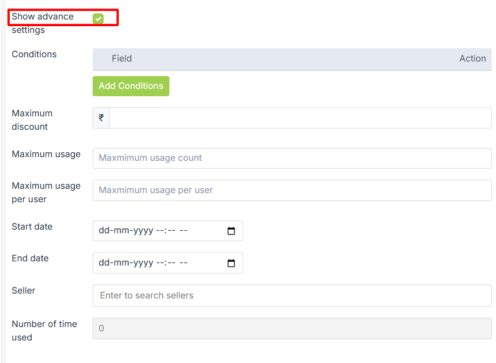Open the End date calendar picker icon
This screenshot has width=496, height=363.
(231, 263)
